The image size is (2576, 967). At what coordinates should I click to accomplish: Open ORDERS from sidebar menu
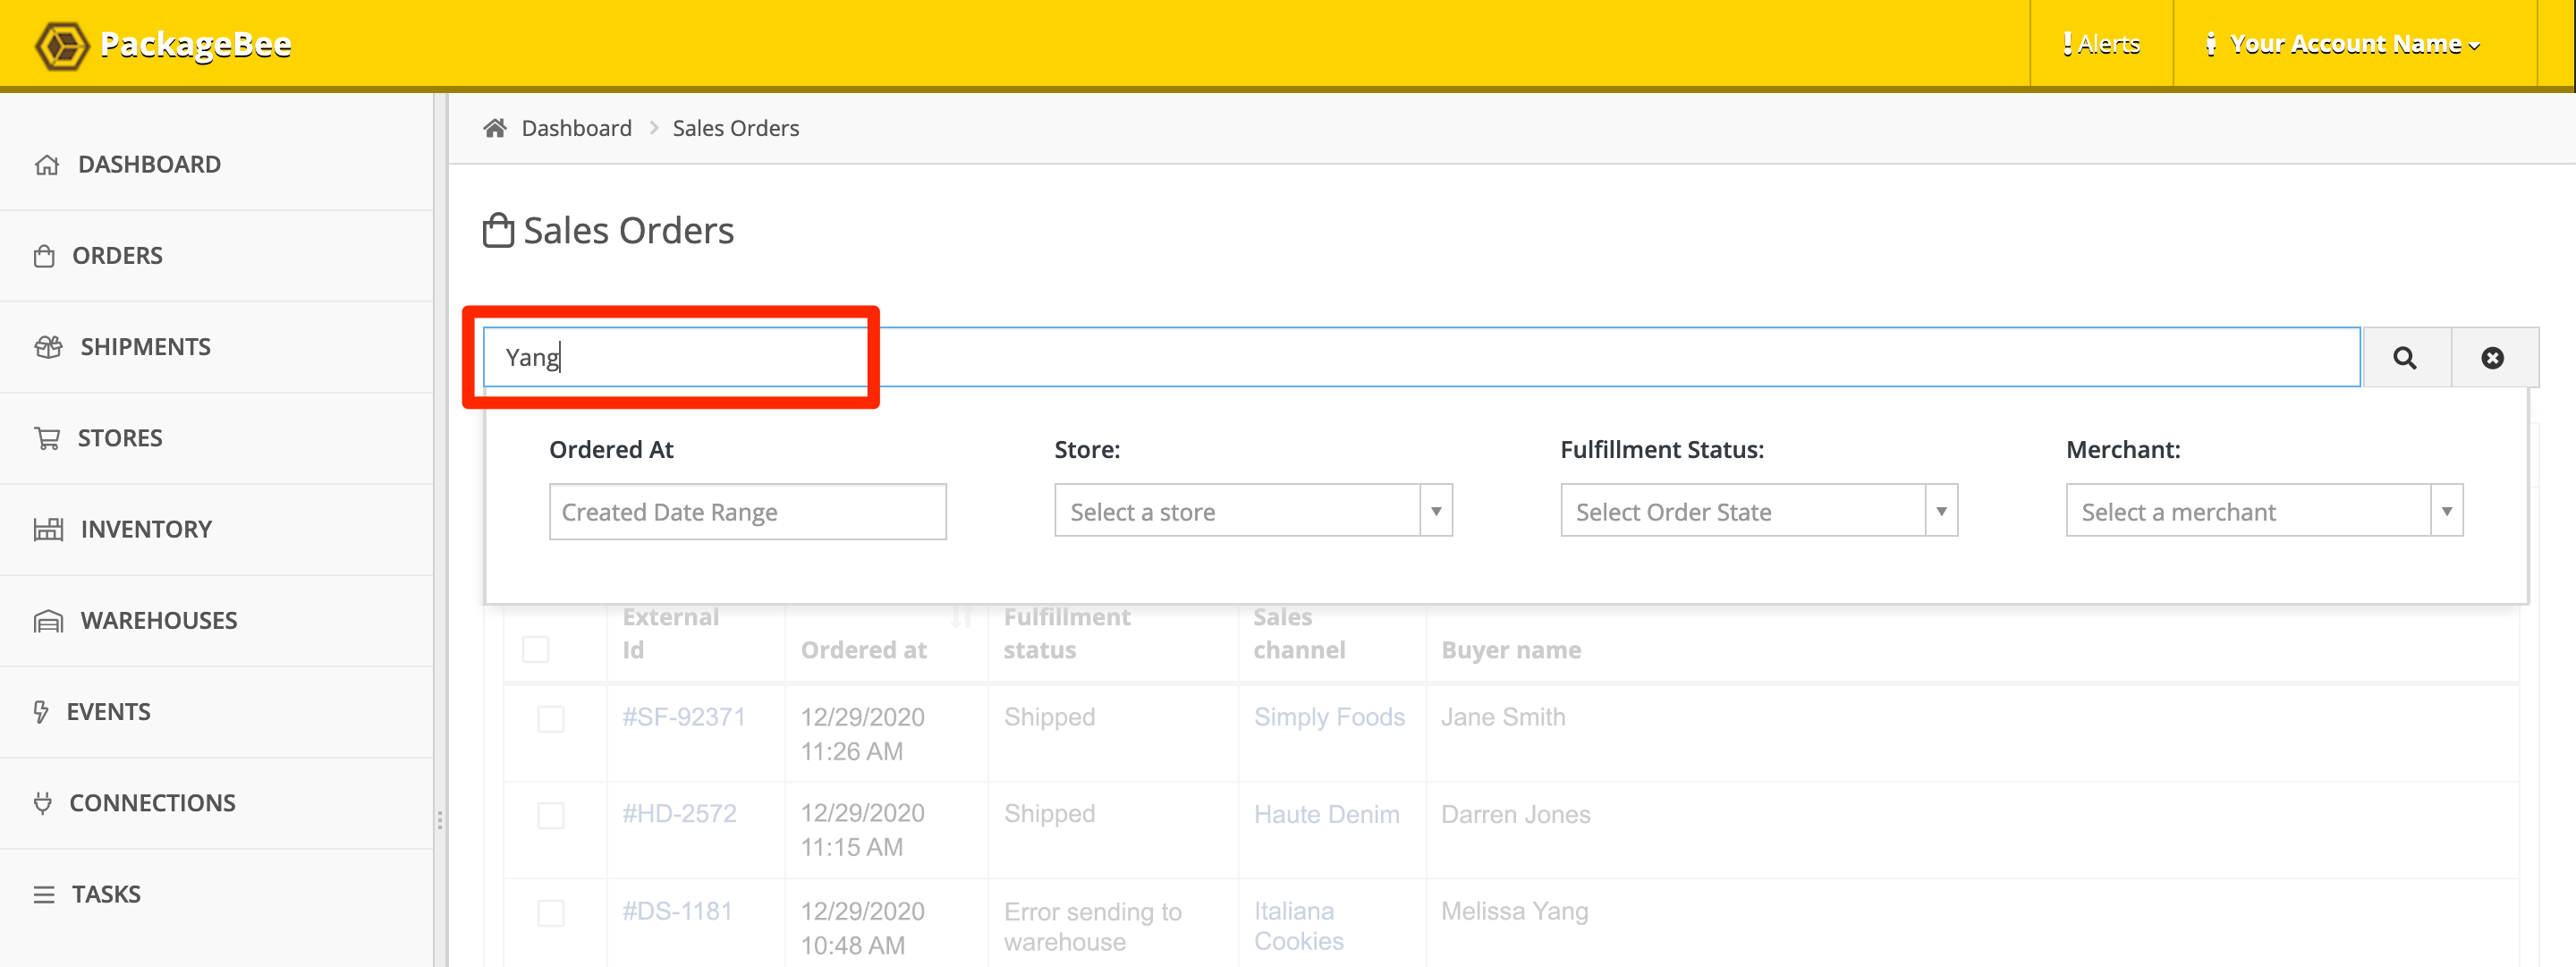pyautogui.click(x=117, y=255)
